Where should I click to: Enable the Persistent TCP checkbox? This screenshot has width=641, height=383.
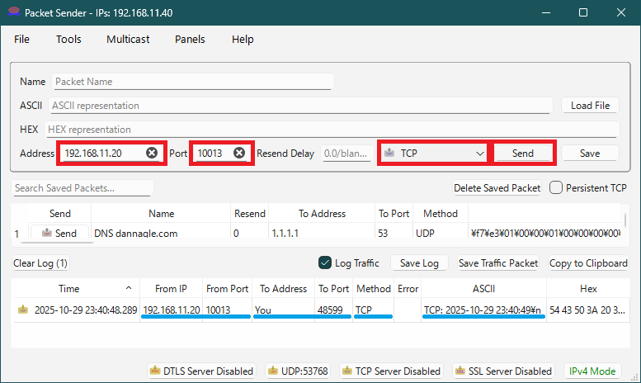coord(556,187)
